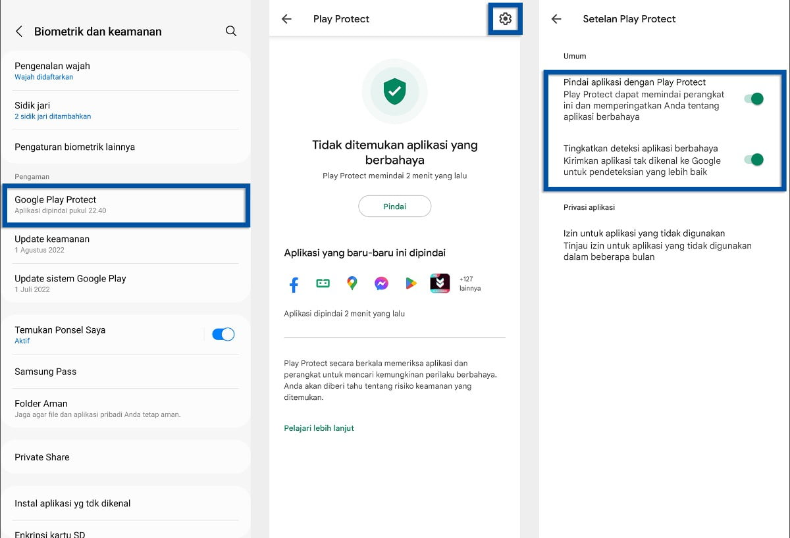Open the settings gear on Play Protect screen
The image size is (790, 538).
pos(505,19)
